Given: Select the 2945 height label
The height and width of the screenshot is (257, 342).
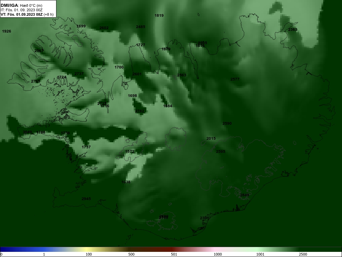Looking at the screenshot, I should tap(86, 199).
